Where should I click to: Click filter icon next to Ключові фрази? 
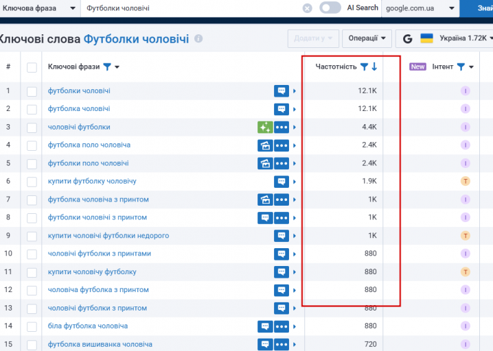[107, 66]
